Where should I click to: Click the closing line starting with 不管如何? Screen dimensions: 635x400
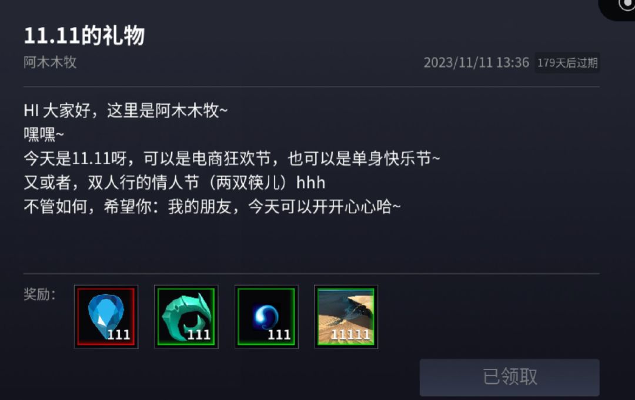click(x=212, y=207)
